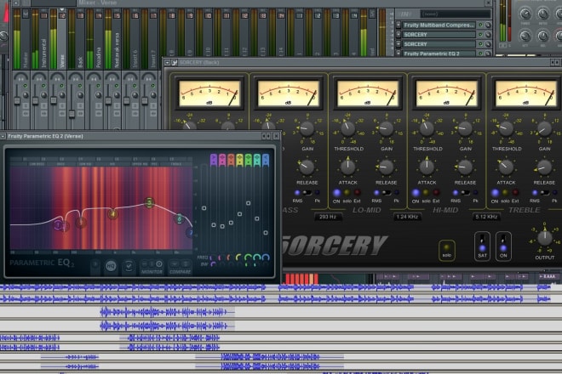The height and width of the screenshot is (374, 562).
Task: Open second SORCERY slot menu arrow
Action: pyautogui.click(x=398, y=44)
